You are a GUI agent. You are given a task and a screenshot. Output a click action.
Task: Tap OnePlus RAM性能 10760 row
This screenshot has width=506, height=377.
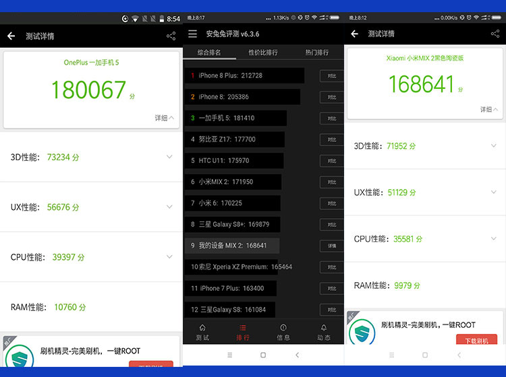[91, 307]
